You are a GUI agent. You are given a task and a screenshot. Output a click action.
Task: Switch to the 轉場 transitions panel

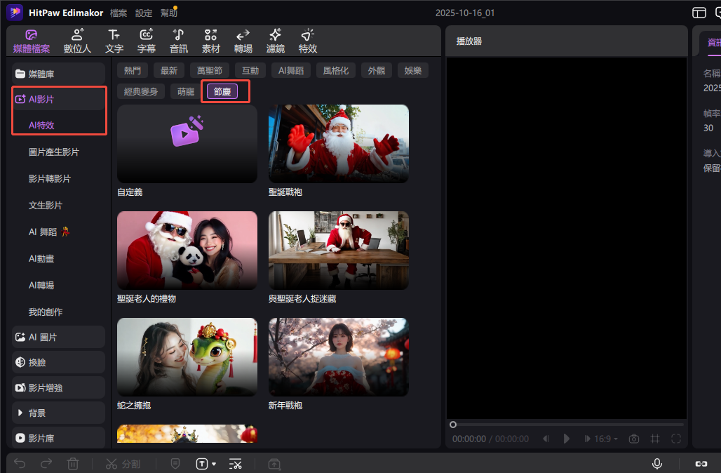point(243,41)
